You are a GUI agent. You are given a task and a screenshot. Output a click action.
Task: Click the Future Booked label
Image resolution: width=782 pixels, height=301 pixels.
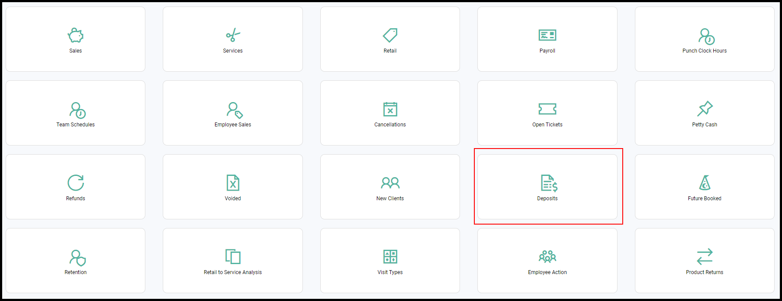(705, 198)
